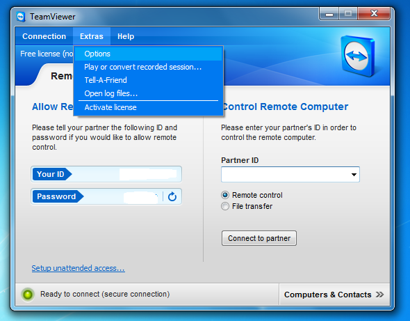Expand the Partner ID dropdown arrow
410x321 pixels.
(354, 175)
